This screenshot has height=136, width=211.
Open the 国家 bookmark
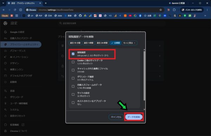pos(68,16)
